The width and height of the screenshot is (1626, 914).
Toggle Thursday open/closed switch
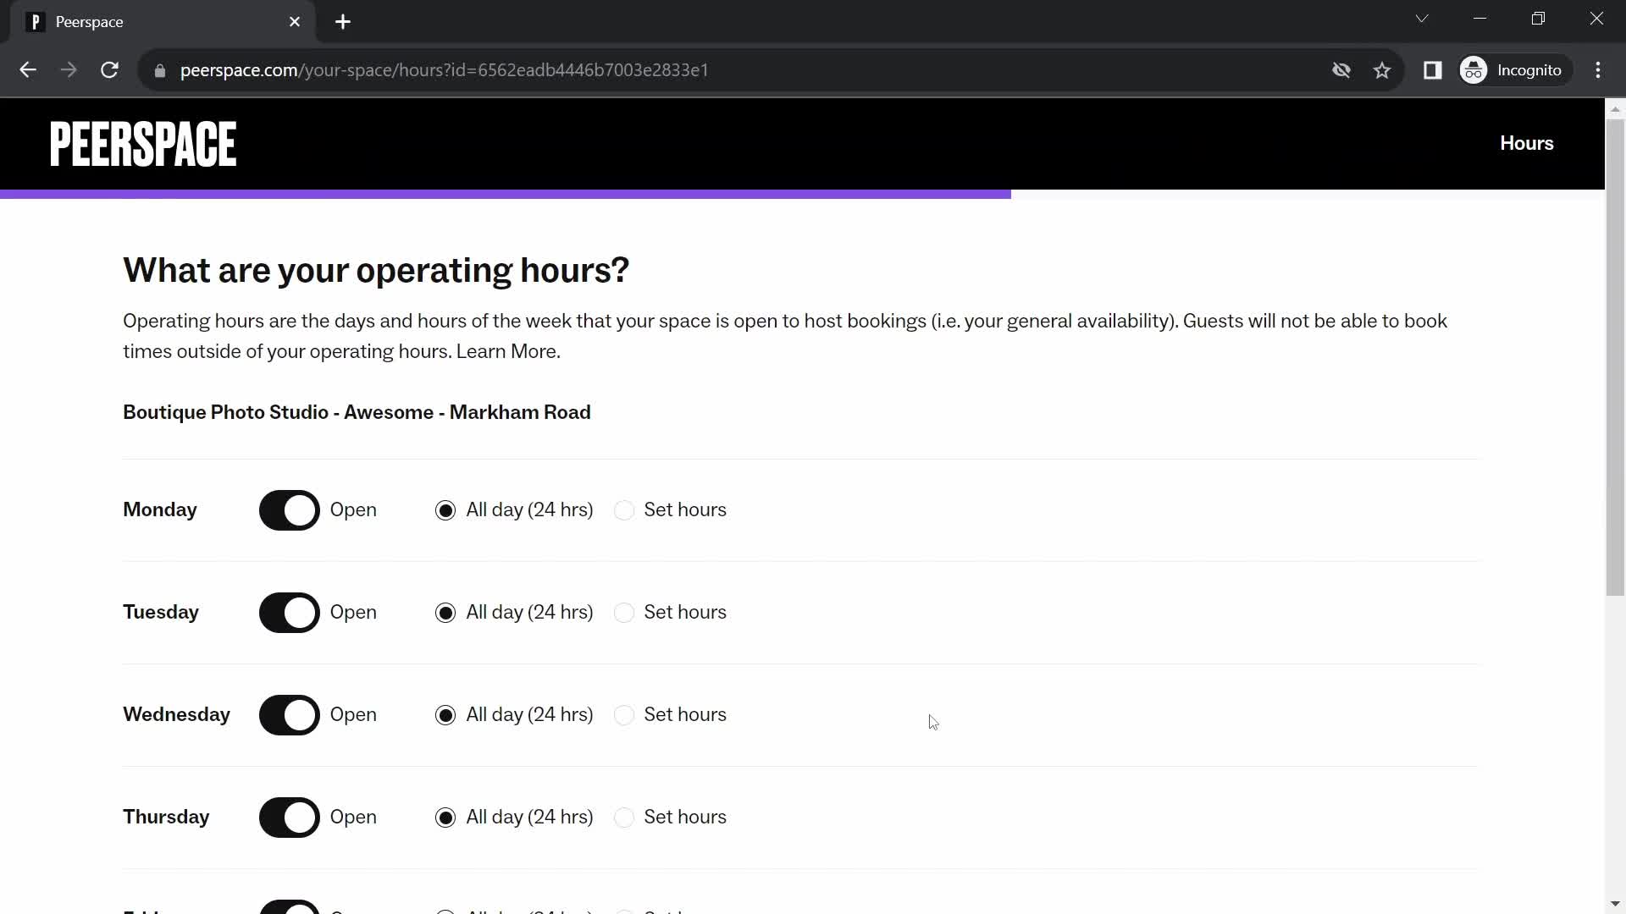[x=290, y=817]
